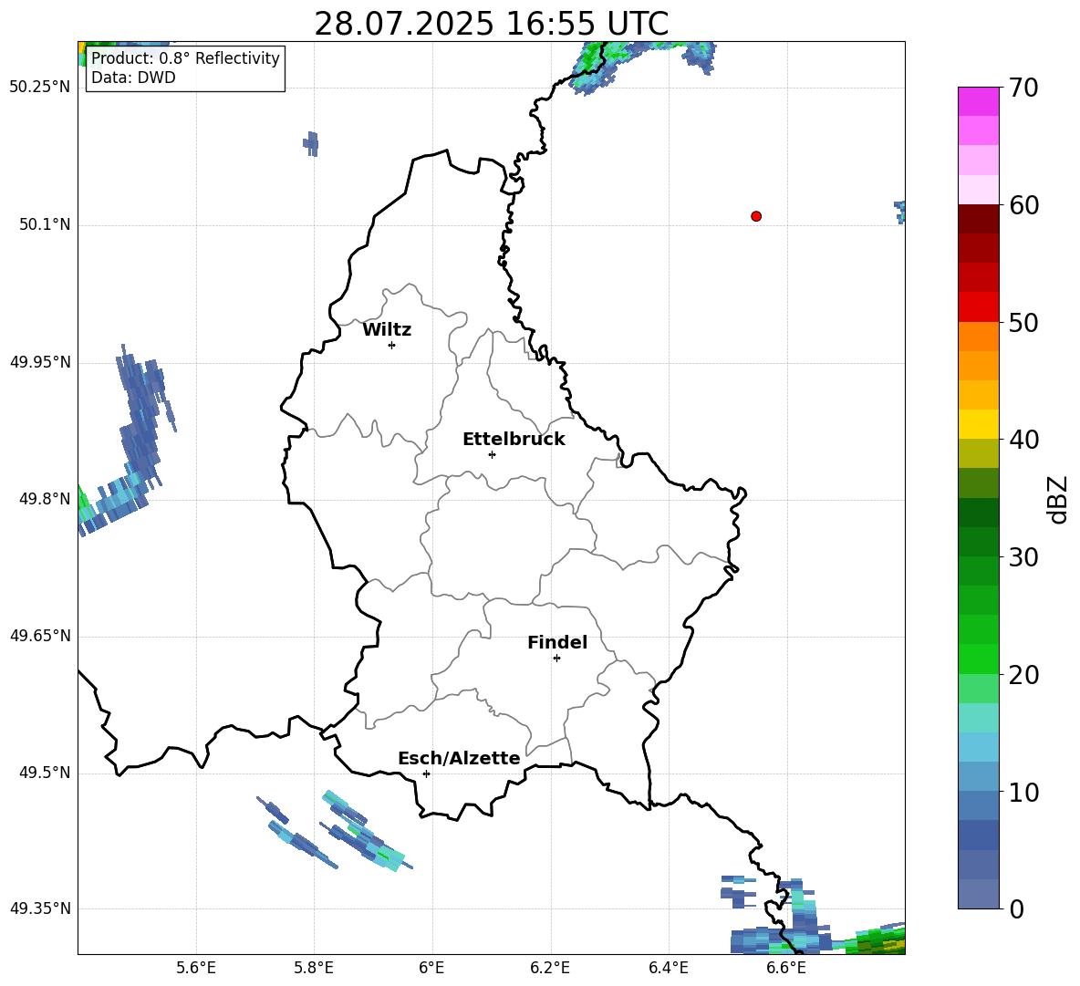Click the 49.35°N latitude label
1080x986 pixels.
tap(40, 908)
